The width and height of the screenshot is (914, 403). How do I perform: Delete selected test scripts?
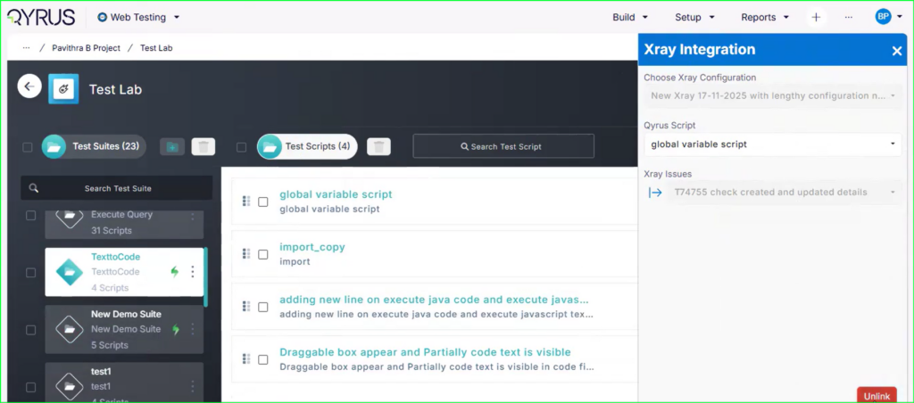click(x=378, y=147)
